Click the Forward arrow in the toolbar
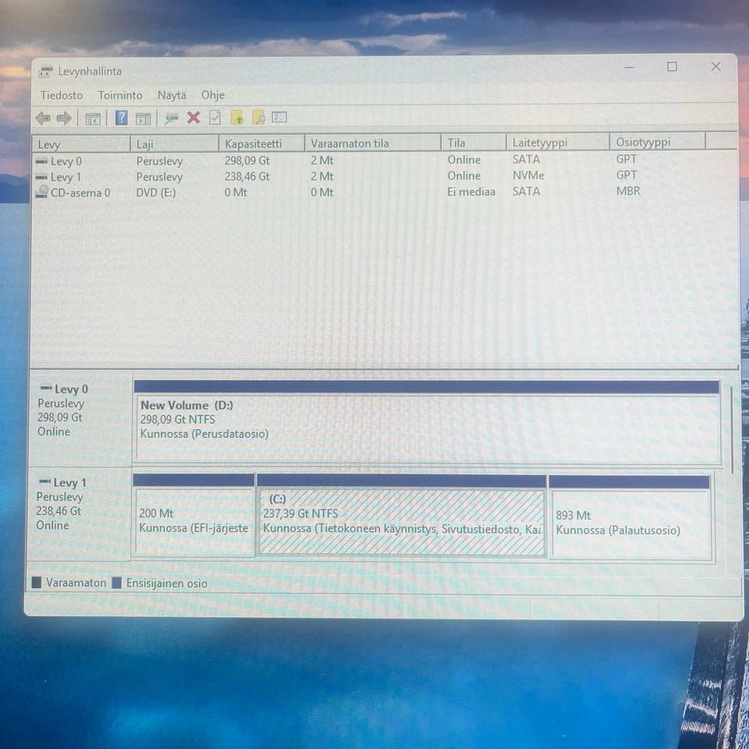 tap(64, 118)
